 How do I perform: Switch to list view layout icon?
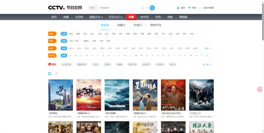click(x=56, y=74)
